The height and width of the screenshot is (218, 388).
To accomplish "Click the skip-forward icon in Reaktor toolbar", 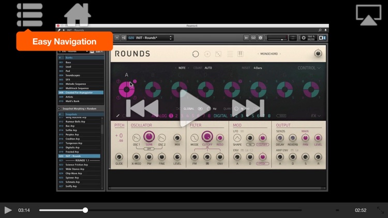I will point(246,38).
